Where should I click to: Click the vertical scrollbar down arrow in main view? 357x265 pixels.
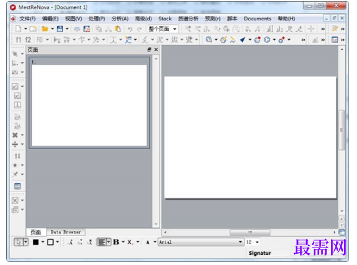342,211
